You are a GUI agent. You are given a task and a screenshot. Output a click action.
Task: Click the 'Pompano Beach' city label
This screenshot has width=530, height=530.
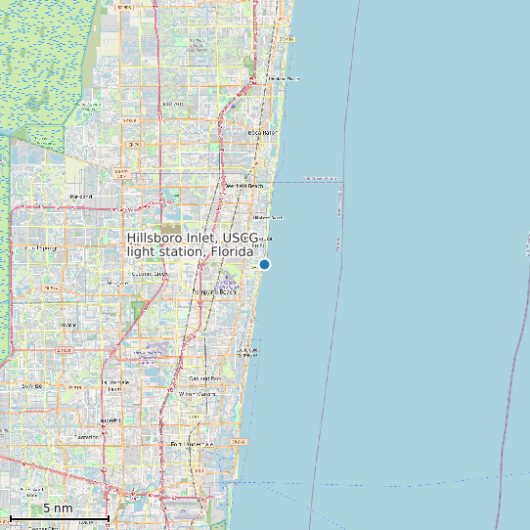click(x=213, y=291)
